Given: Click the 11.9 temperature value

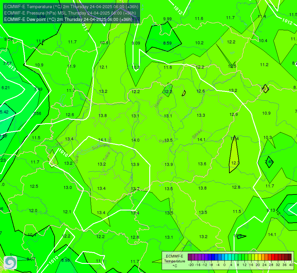Looking at the screenshot, I should point(71,66).
